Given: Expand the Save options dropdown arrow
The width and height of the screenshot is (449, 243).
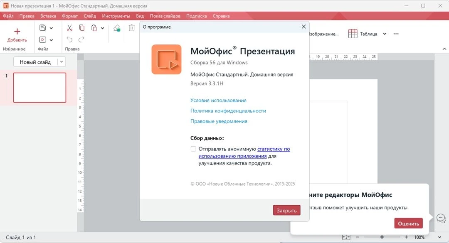Looking at the screenshot, I should point(51,28).
